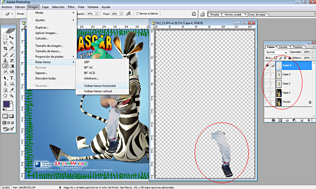The height and width of the screenshot is (189, 316).
Task: Click the background color swatch
Action: tap(10, 108)
